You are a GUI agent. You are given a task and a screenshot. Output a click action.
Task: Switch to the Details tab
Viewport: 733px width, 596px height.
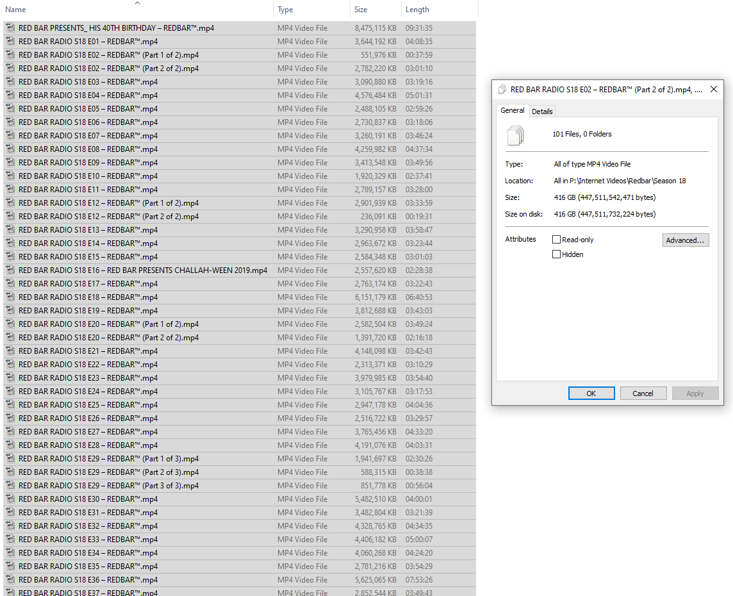542,112
